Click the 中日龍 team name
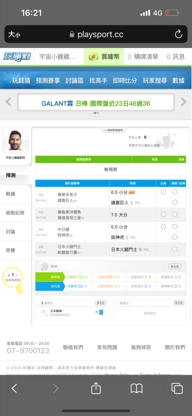The image size is (192, 416). [64, 229]
